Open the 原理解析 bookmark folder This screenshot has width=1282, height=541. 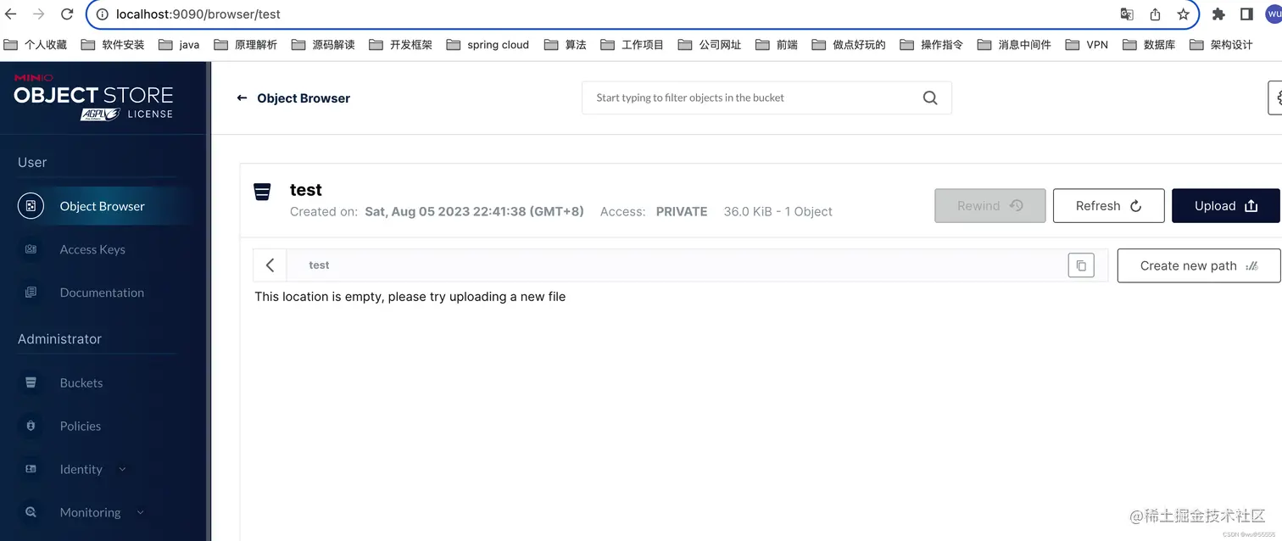[x=246, y=45]
